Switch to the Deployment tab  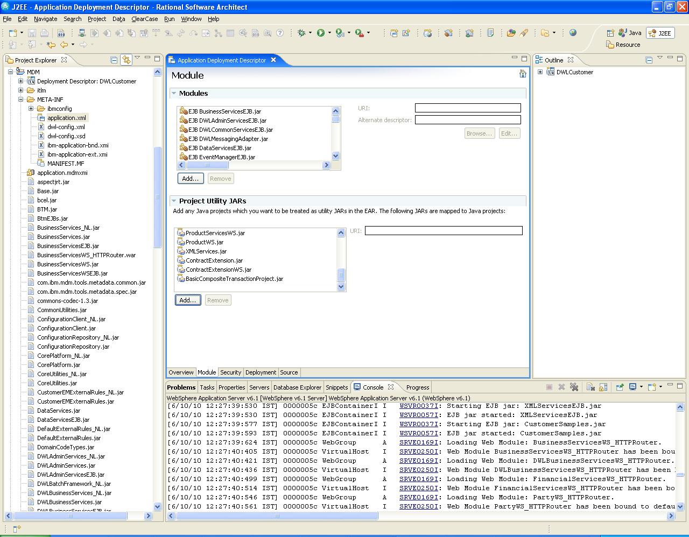(x=261, y=372)
